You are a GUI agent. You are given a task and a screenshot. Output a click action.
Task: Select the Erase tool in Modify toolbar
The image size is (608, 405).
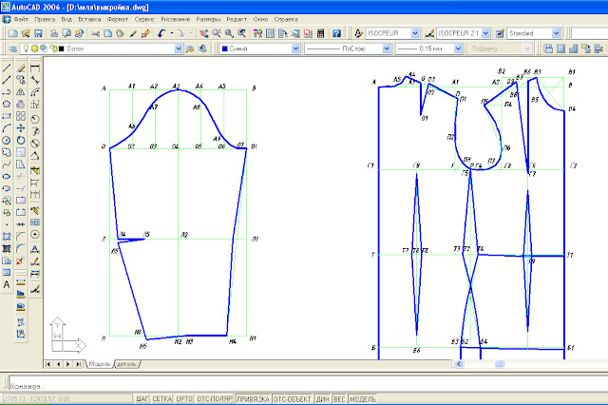(x=21, y=68)
